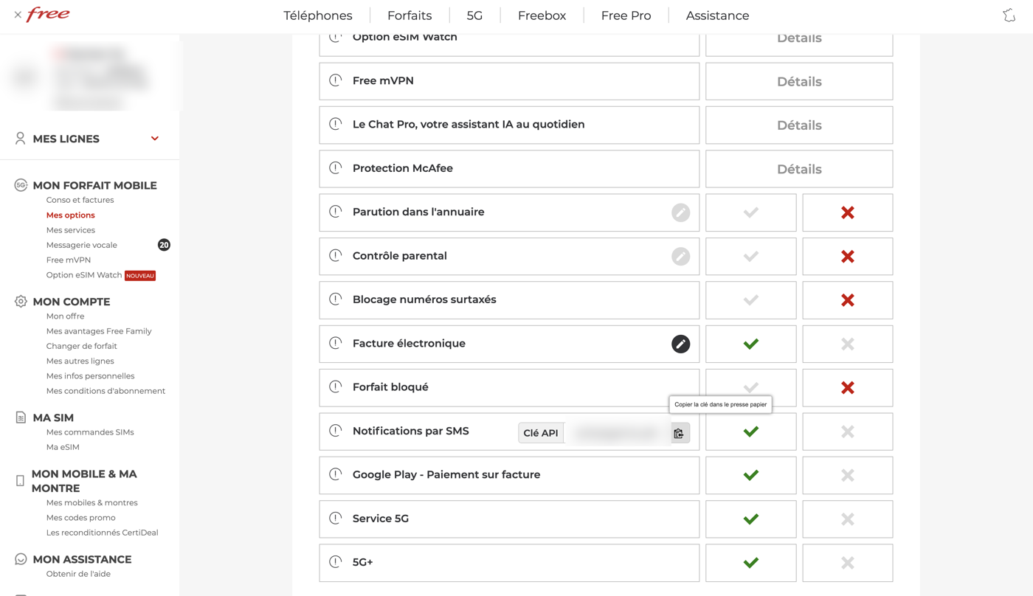
Task: Enable Forfait bloqué via the checkmark
Action: [x=751, y=388]
